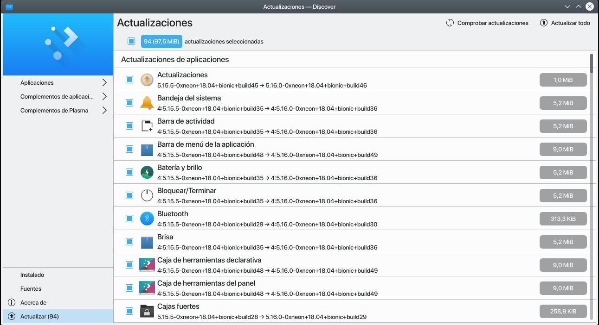599x325 pixels.
Task: Expand the Complementos de Plasma arrow
Action: coord(104,110)
